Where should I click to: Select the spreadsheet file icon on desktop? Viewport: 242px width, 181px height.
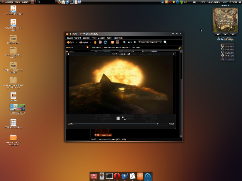pyautogui.click(x=13, y=123)
